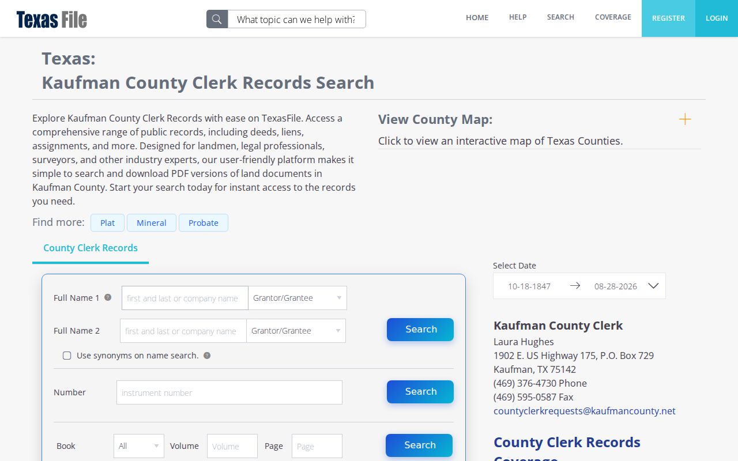
Task: Open the HELP menu item
Action: 518,17
